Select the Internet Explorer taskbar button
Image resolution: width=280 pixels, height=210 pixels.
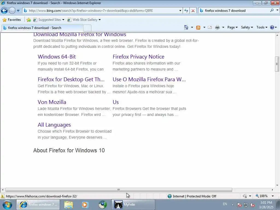point(38,205)
